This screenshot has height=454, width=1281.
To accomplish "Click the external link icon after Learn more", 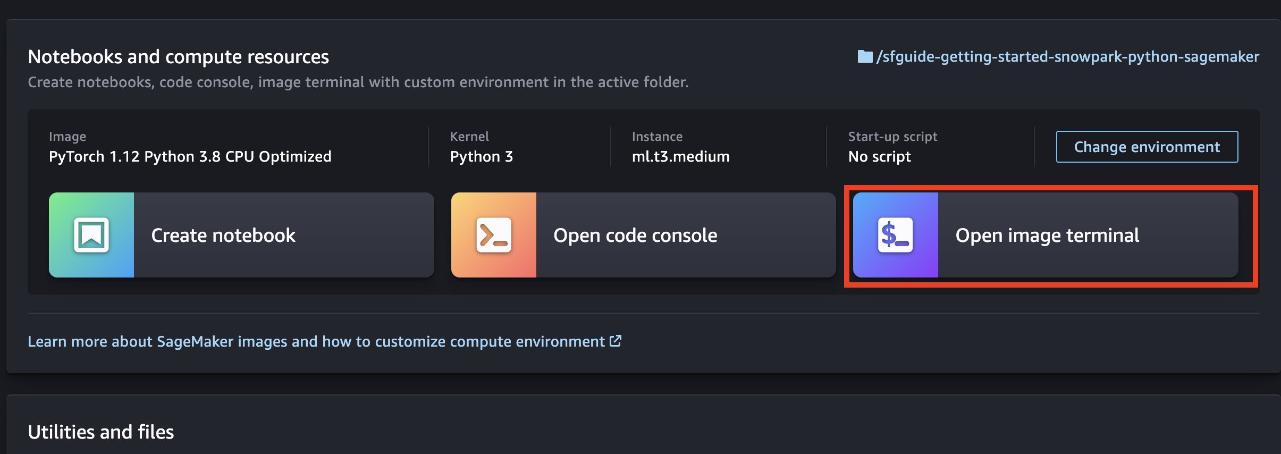I will (x=616, y=341).
